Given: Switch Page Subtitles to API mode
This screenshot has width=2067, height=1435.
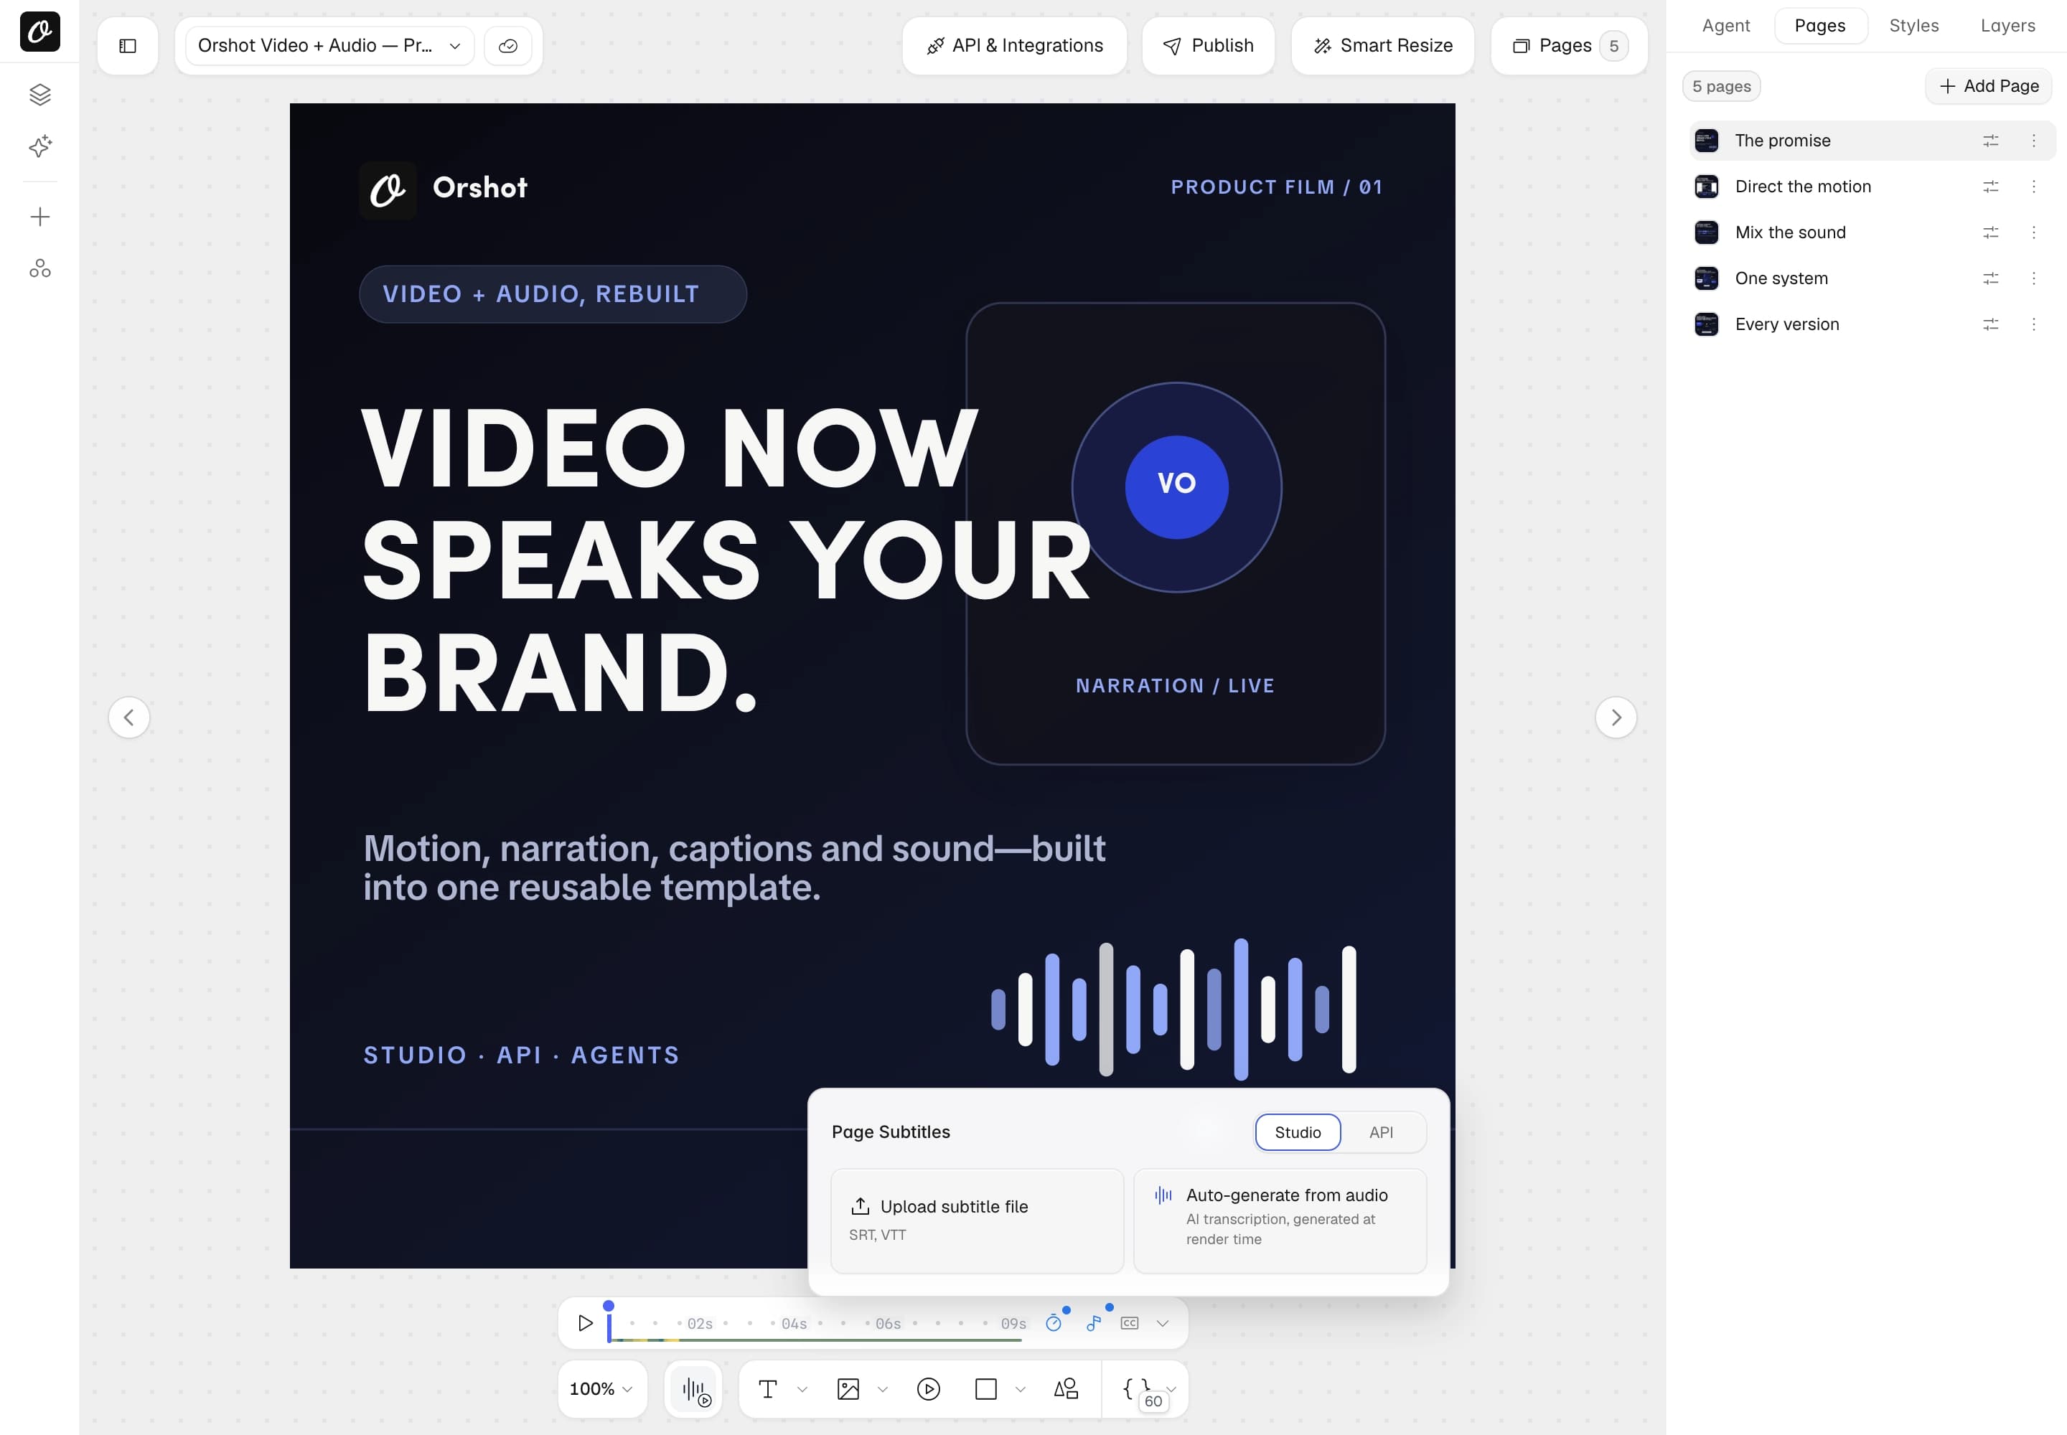Looking at the screenshot, I should click(x=1381, y=1132).
